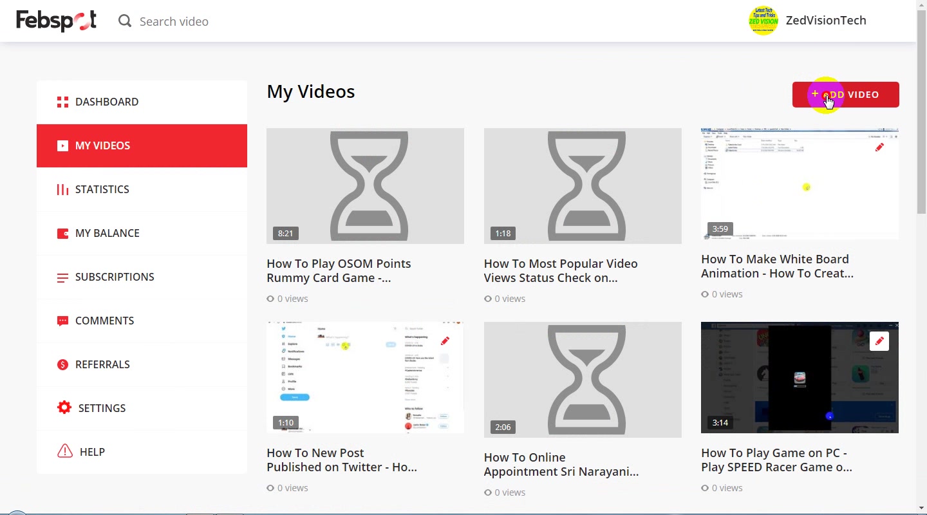Click the Febspot logo
Screen dimensions: 927x515
pos(57,21)
